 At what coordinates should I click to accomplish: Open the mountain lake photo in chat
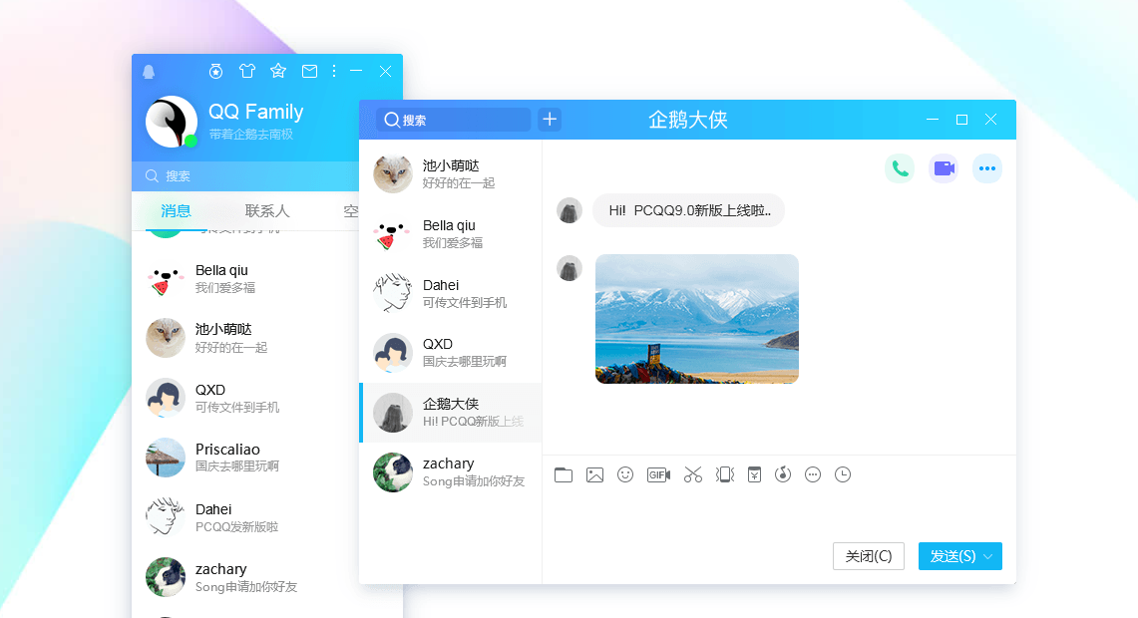697,318
